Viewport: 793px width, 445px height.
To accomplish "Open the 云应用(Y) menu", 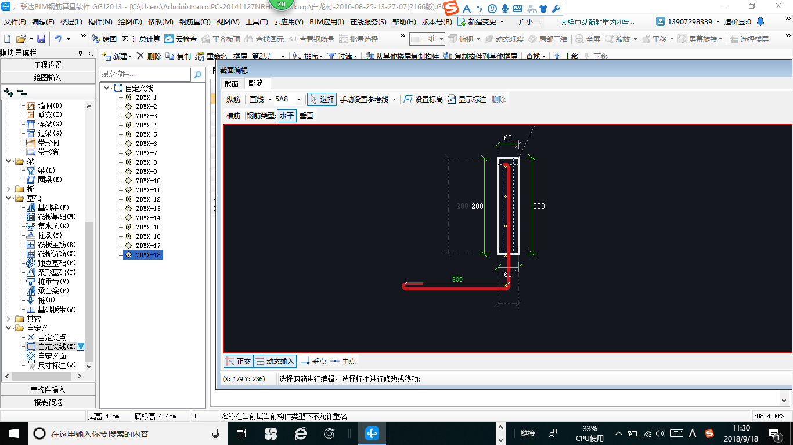I will pos(289,22).
